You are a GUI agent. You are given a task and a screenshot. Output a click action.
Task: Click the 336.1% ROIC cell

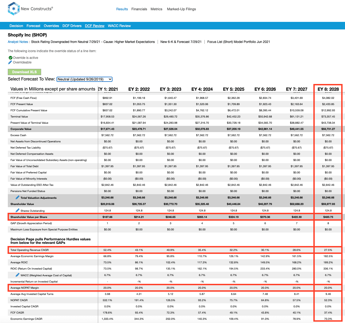click(x=328, y=269)
